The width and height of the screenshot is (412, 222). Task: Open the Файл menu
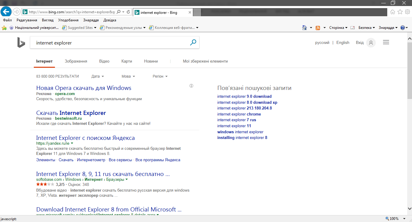8,20
